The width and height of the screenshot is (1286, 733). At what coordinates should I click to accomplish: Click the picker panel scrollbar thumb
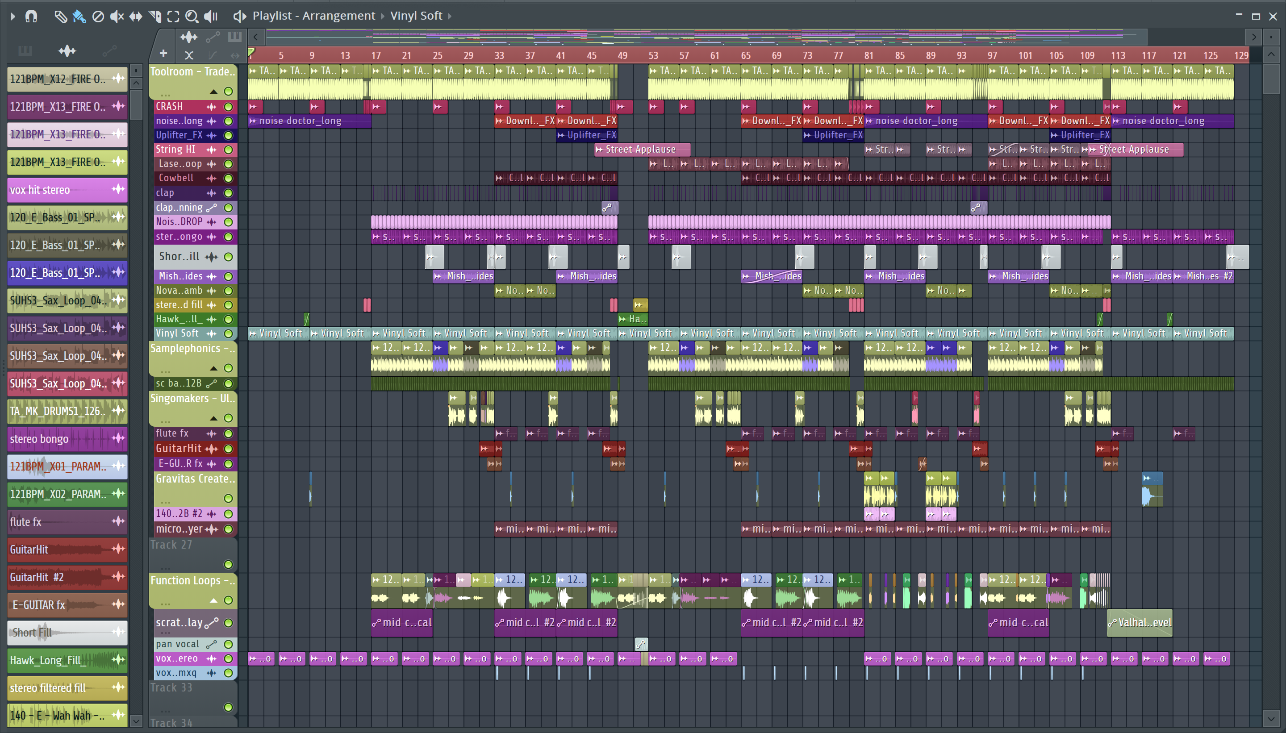[x=136, y=105]
